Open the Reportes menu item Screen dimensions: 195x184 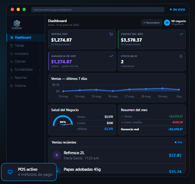point(26,78)
